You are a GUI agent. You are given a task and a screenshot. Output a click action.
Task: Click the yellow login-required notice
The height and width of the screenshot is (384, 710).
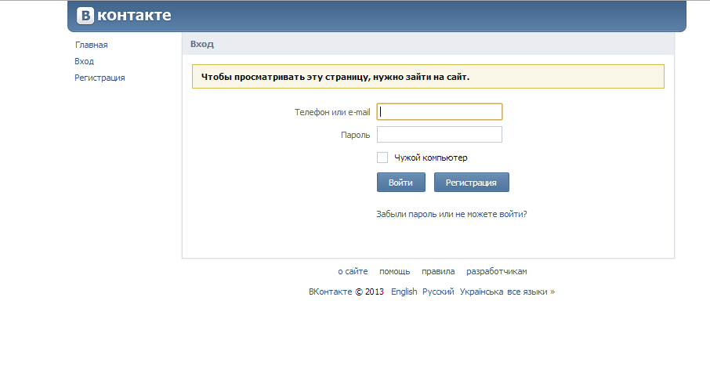pyautogui.click(x=428, y=77)
